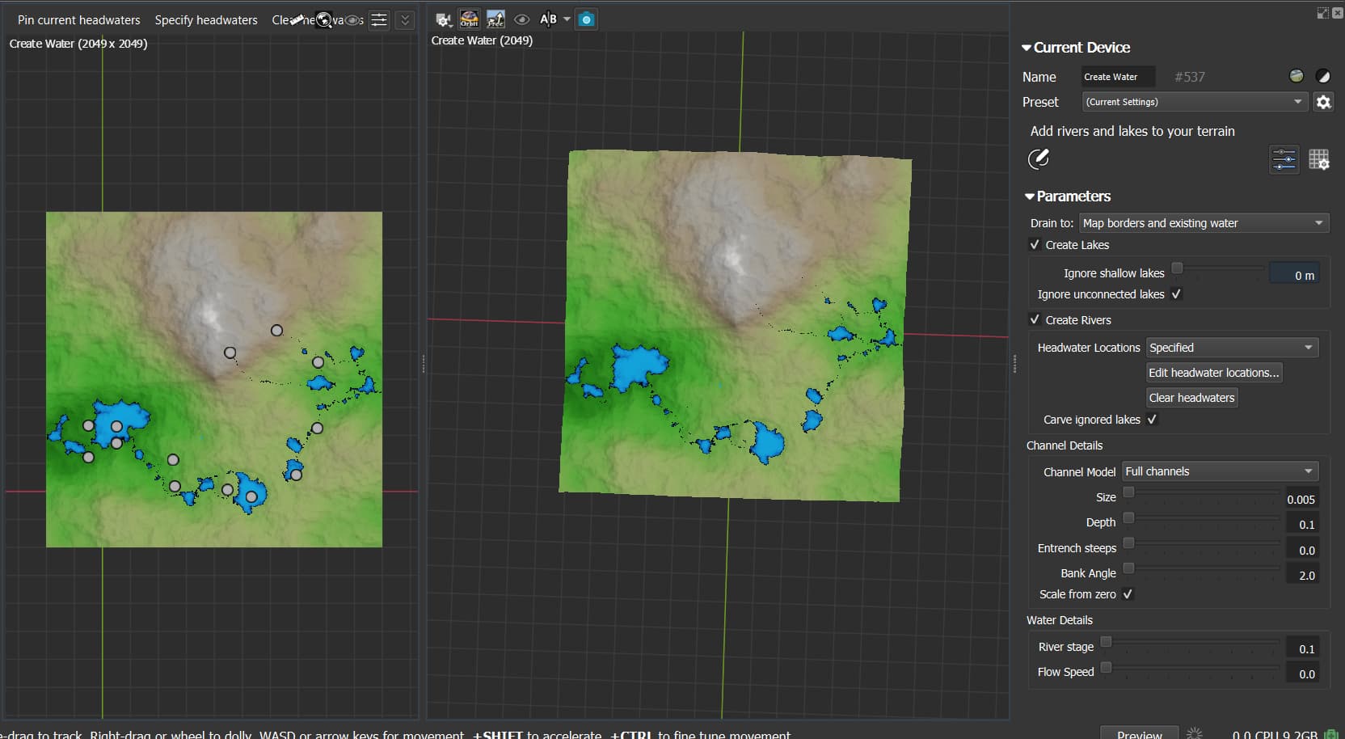Click the terrain thumbnail icon beside #537
The image size is (1345, 739).
(1297, 76)
